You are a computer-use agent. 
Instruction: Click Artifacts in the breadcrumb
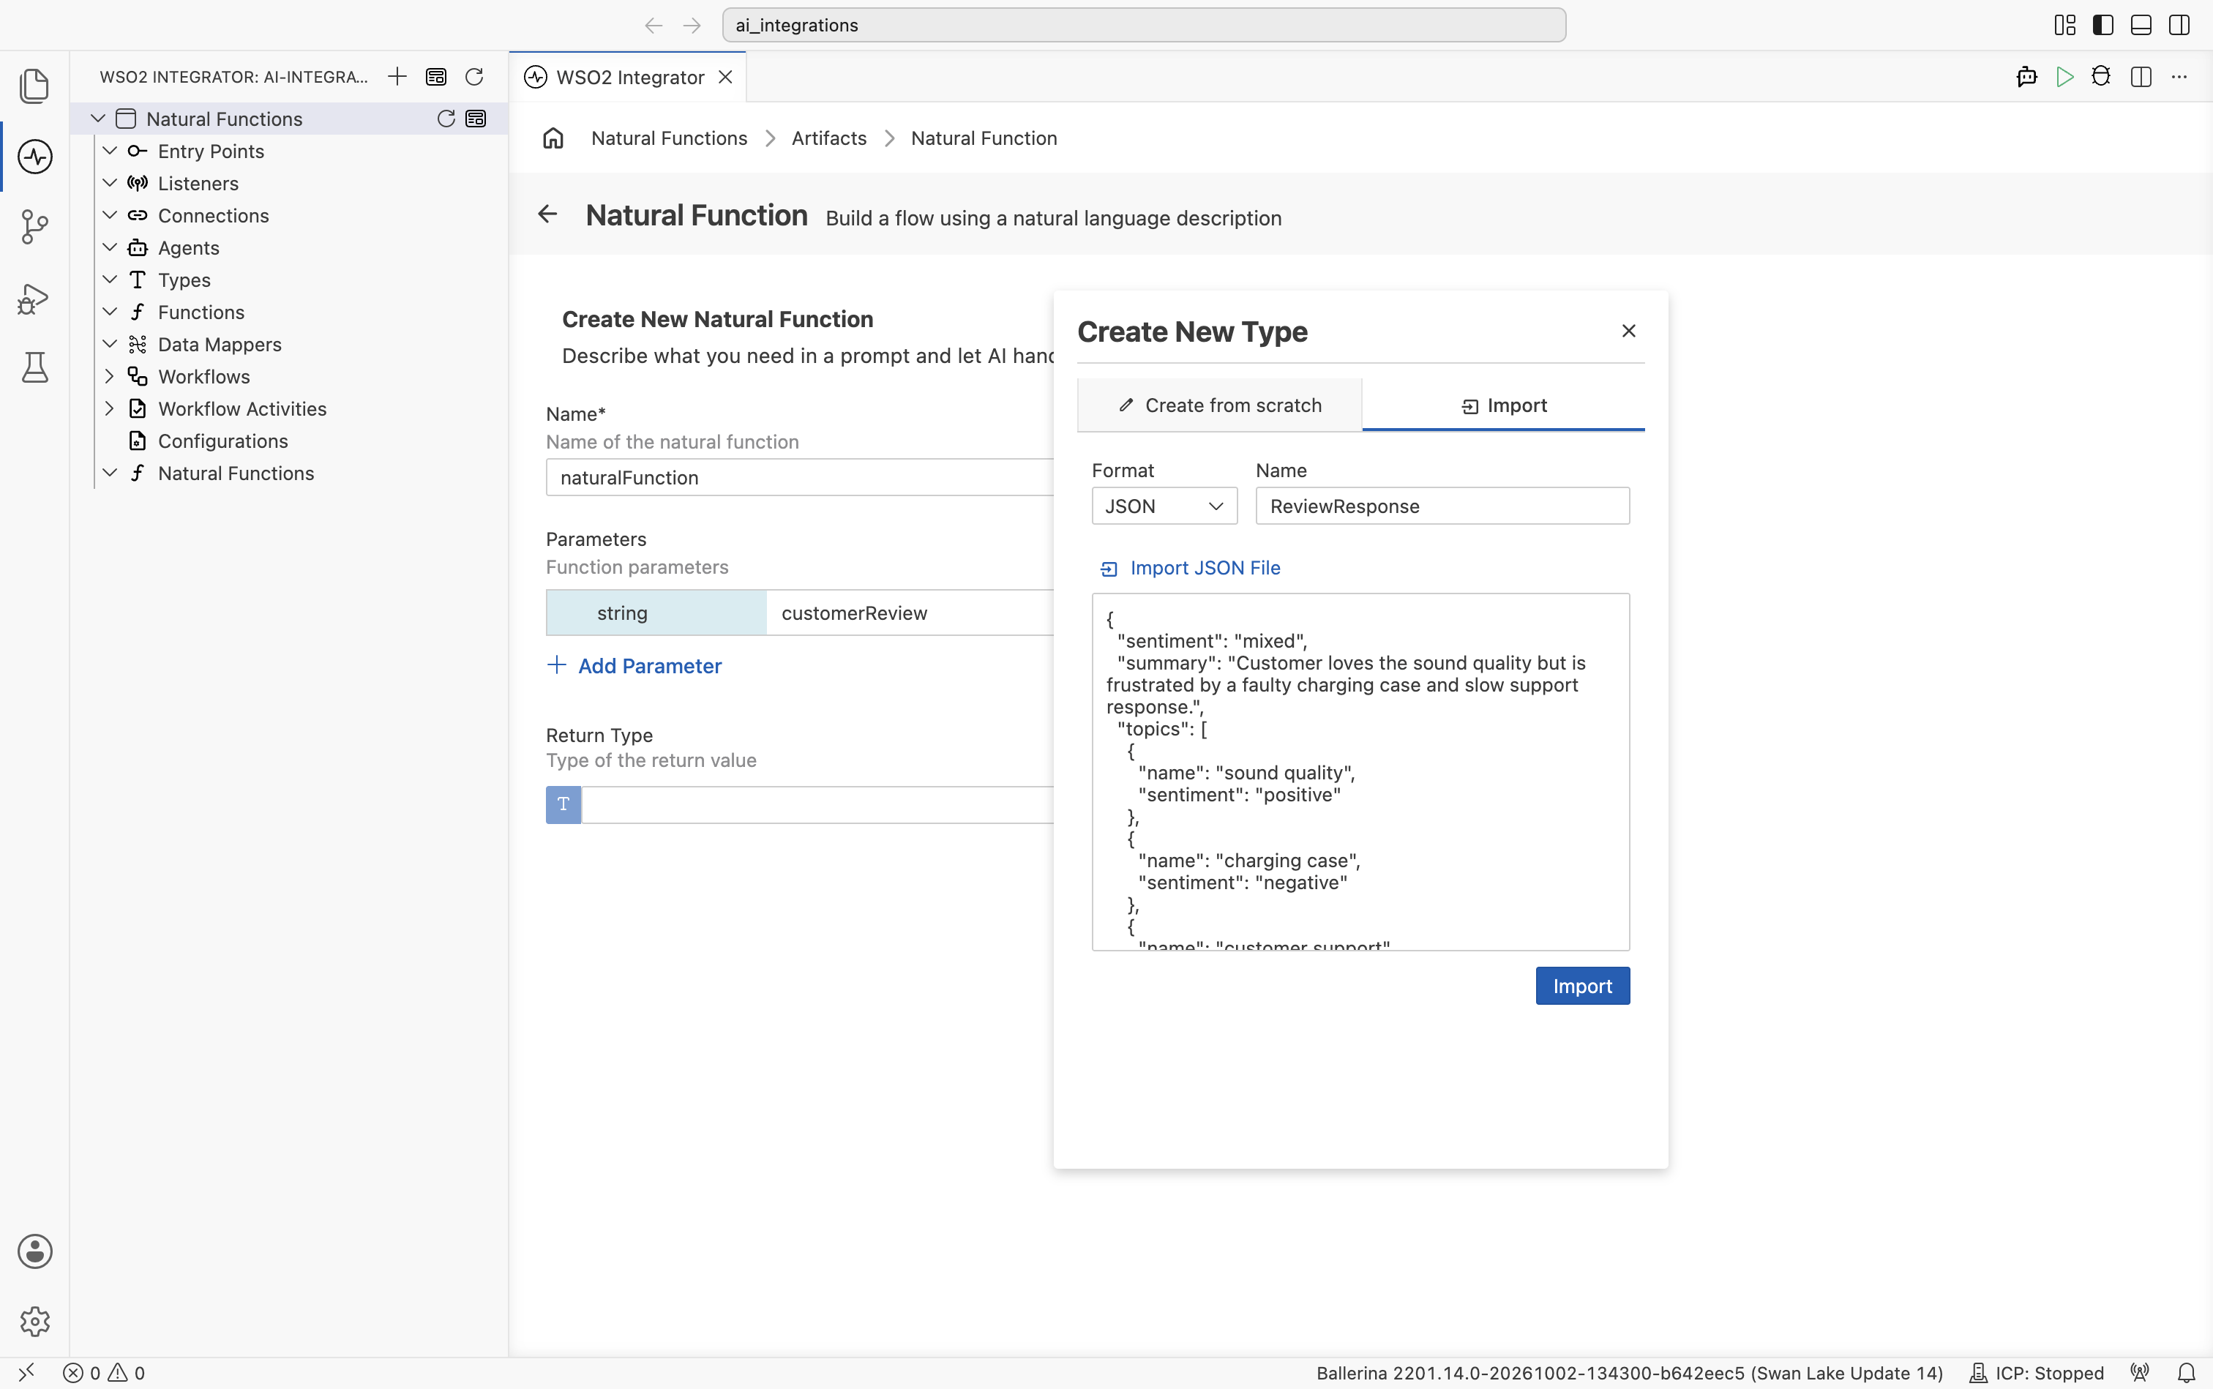[828, 138]
